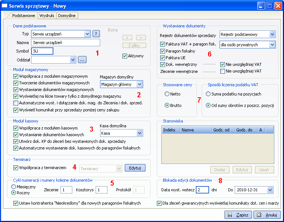Uncheck Nie uwzględniaj VAT for Dok. wewnętrzny
Image resolution: width=284 pixels, height=222 pixels.
tap(222, 64)
